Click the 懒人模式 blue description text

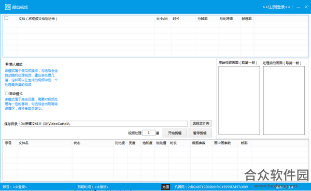point(31,78)
